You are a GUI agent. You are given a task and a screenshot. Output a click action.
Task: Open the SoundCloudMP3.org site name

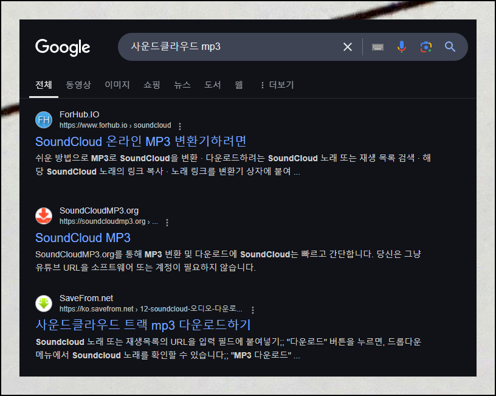(99, 211)
